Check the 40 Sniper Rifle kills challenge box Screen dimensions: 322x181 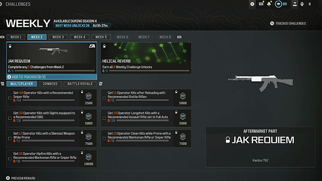click(10, 98)
